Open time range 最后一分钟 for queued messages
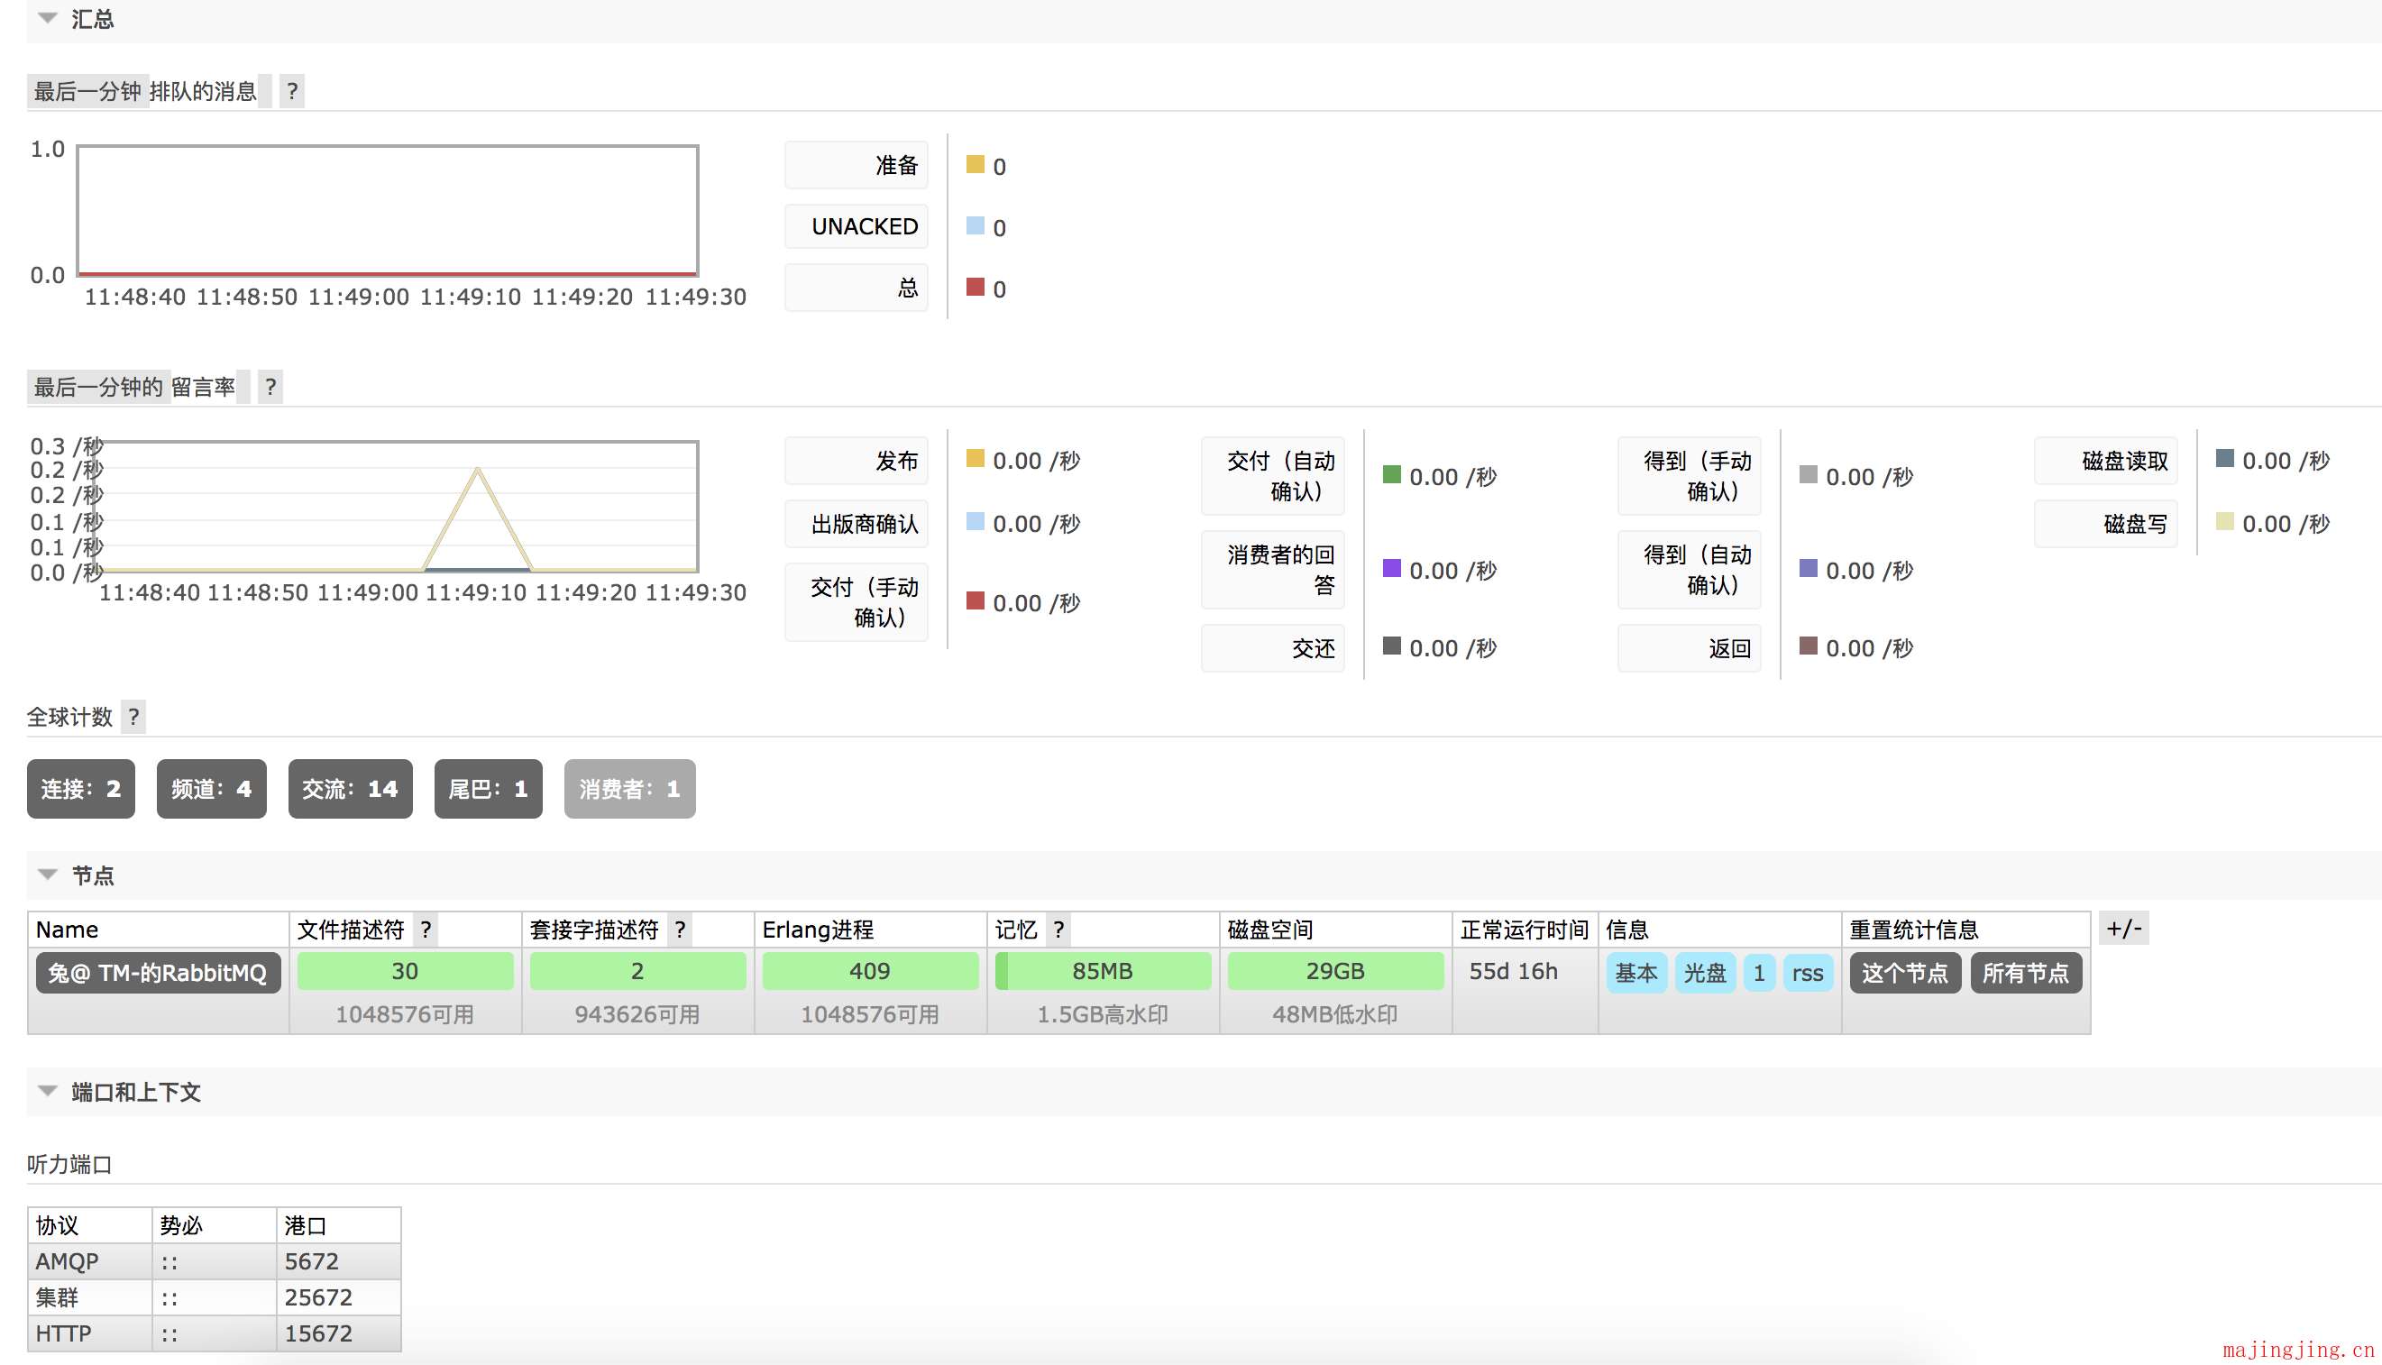This screenshot has width=2382, height=1365. [x=87, y=91]
